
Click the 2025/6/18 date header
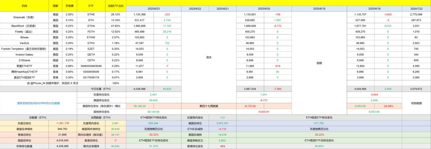[374, 9]
